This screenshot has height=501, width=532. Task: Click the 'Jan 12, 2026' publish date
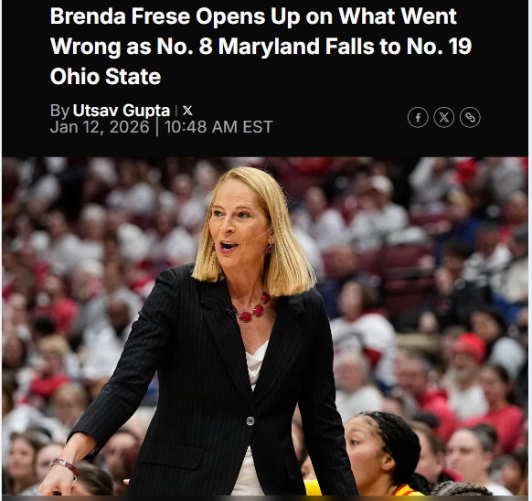pyautogui.click(x=100, y=127)
